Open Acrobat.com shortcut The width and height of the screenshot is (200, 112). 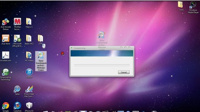(x=6, y=57)
